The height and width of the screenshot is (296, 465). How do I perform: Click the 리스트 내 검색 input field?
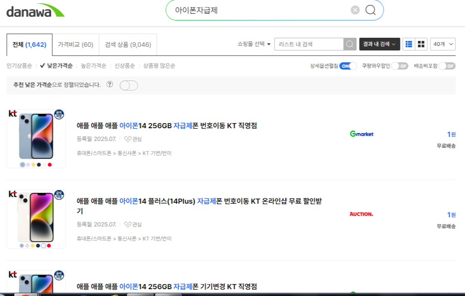[309, 44]
